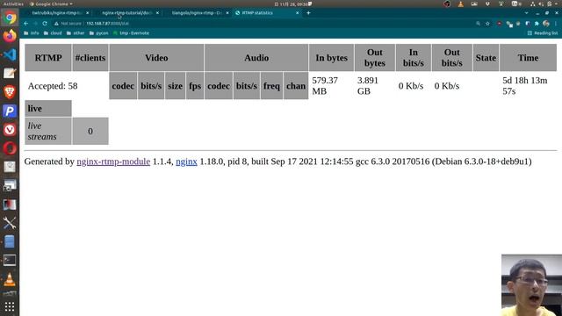
Task: Follow the nginx link
Action: [x=186, y=162]
